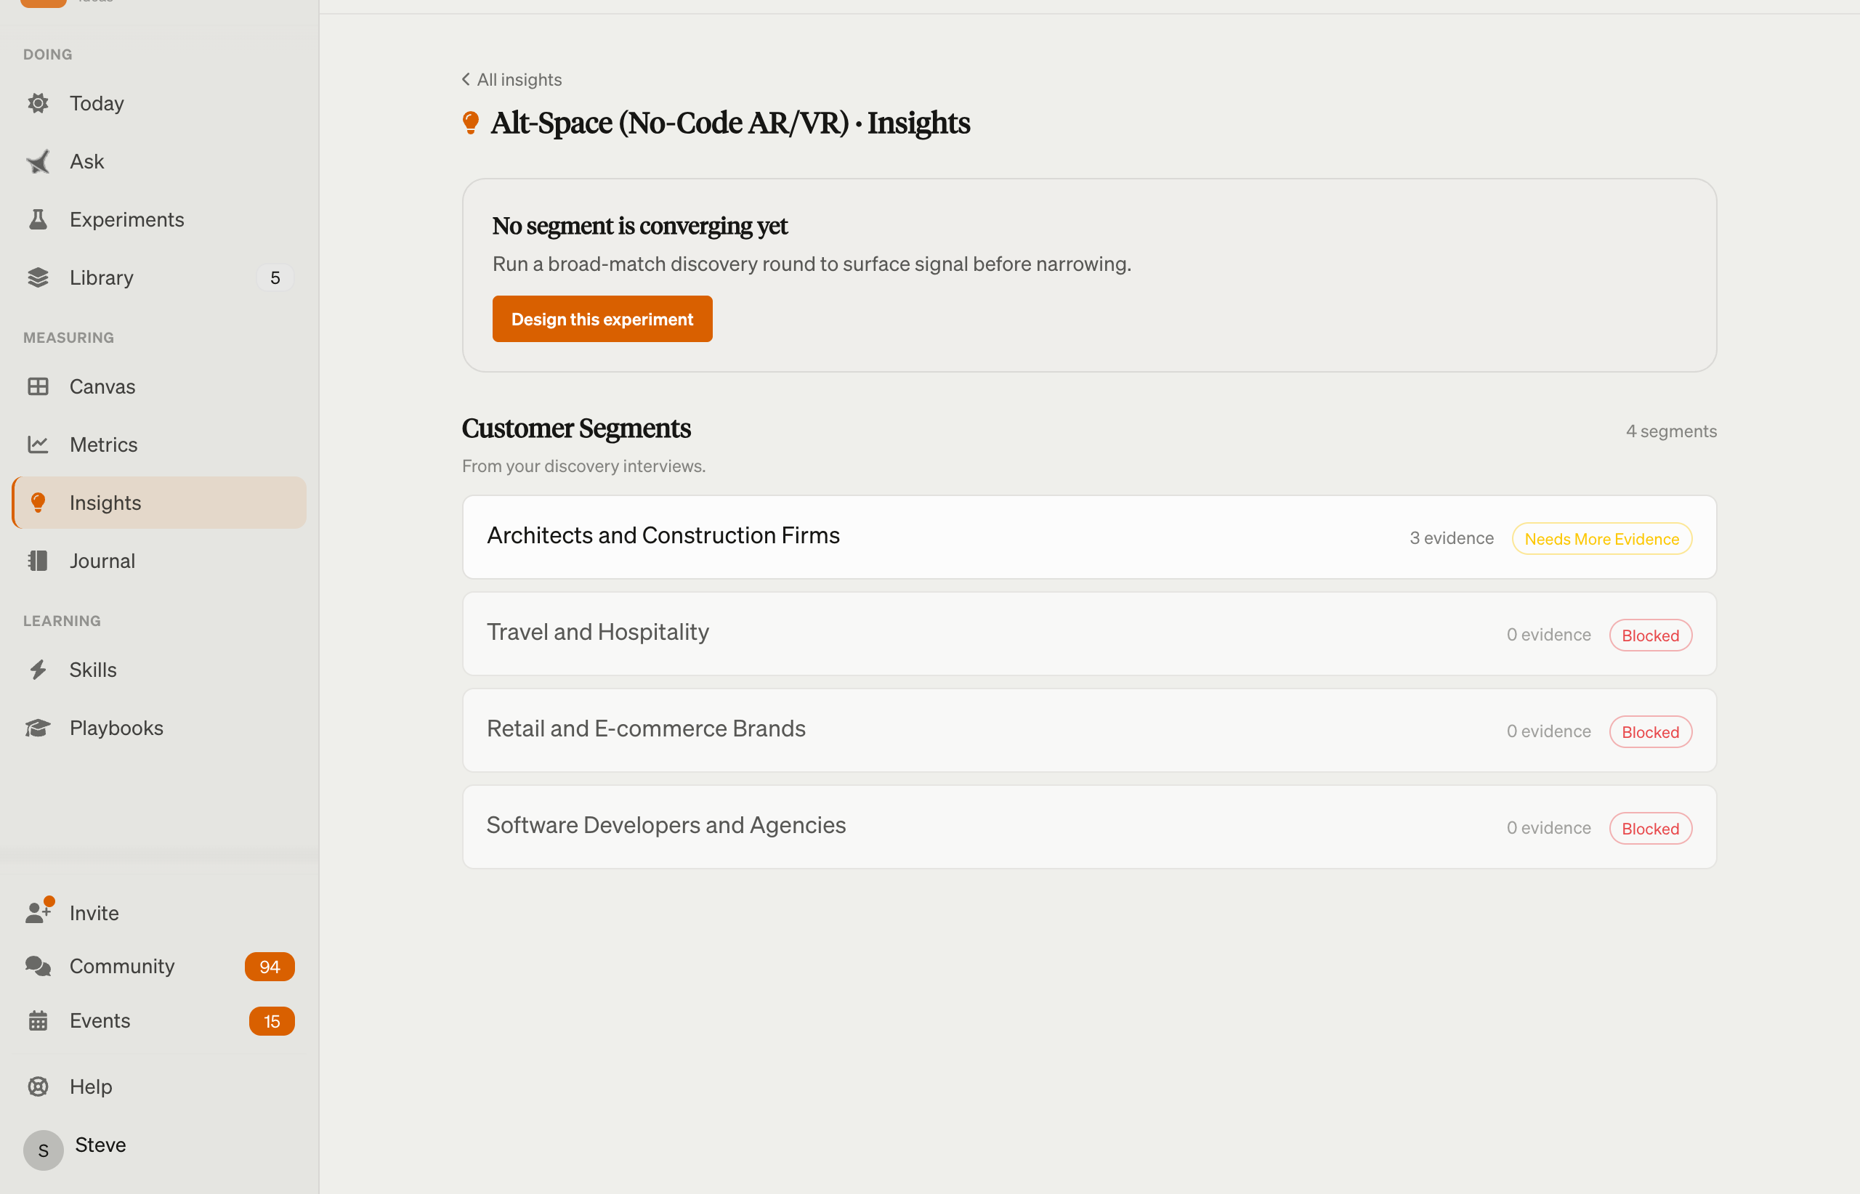Open the Today menu item
Image resolution: width=1860 pixels, height=1194 pixels.
(159, 103)
